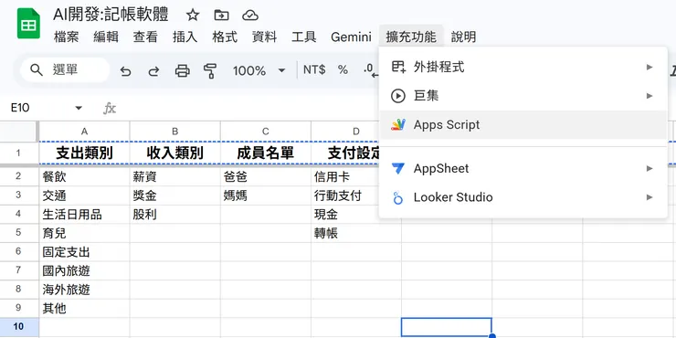Open the 資料 menu

coord(264,37)
